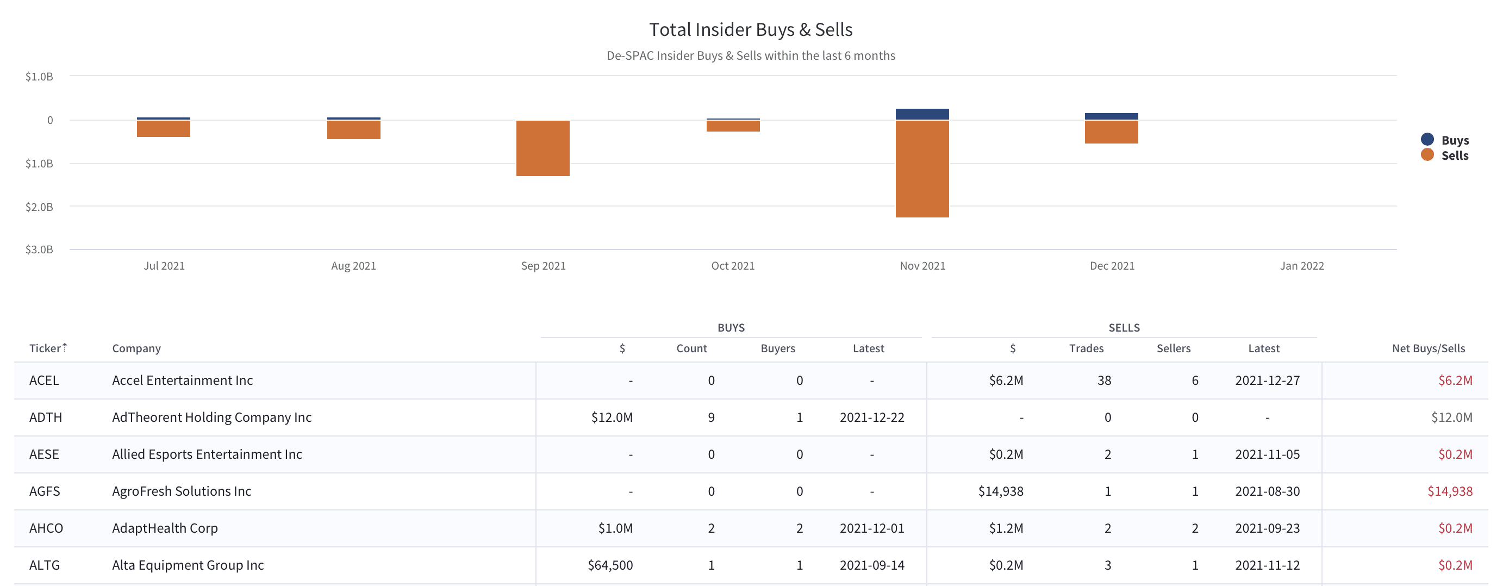Sort table by Ticker column header

tap(45, 348)
